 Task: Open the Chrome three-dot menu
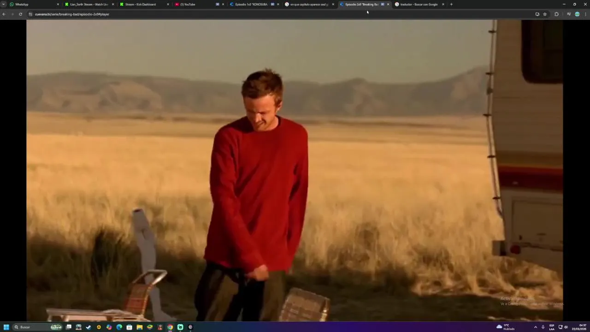click(x=585, y=14)
